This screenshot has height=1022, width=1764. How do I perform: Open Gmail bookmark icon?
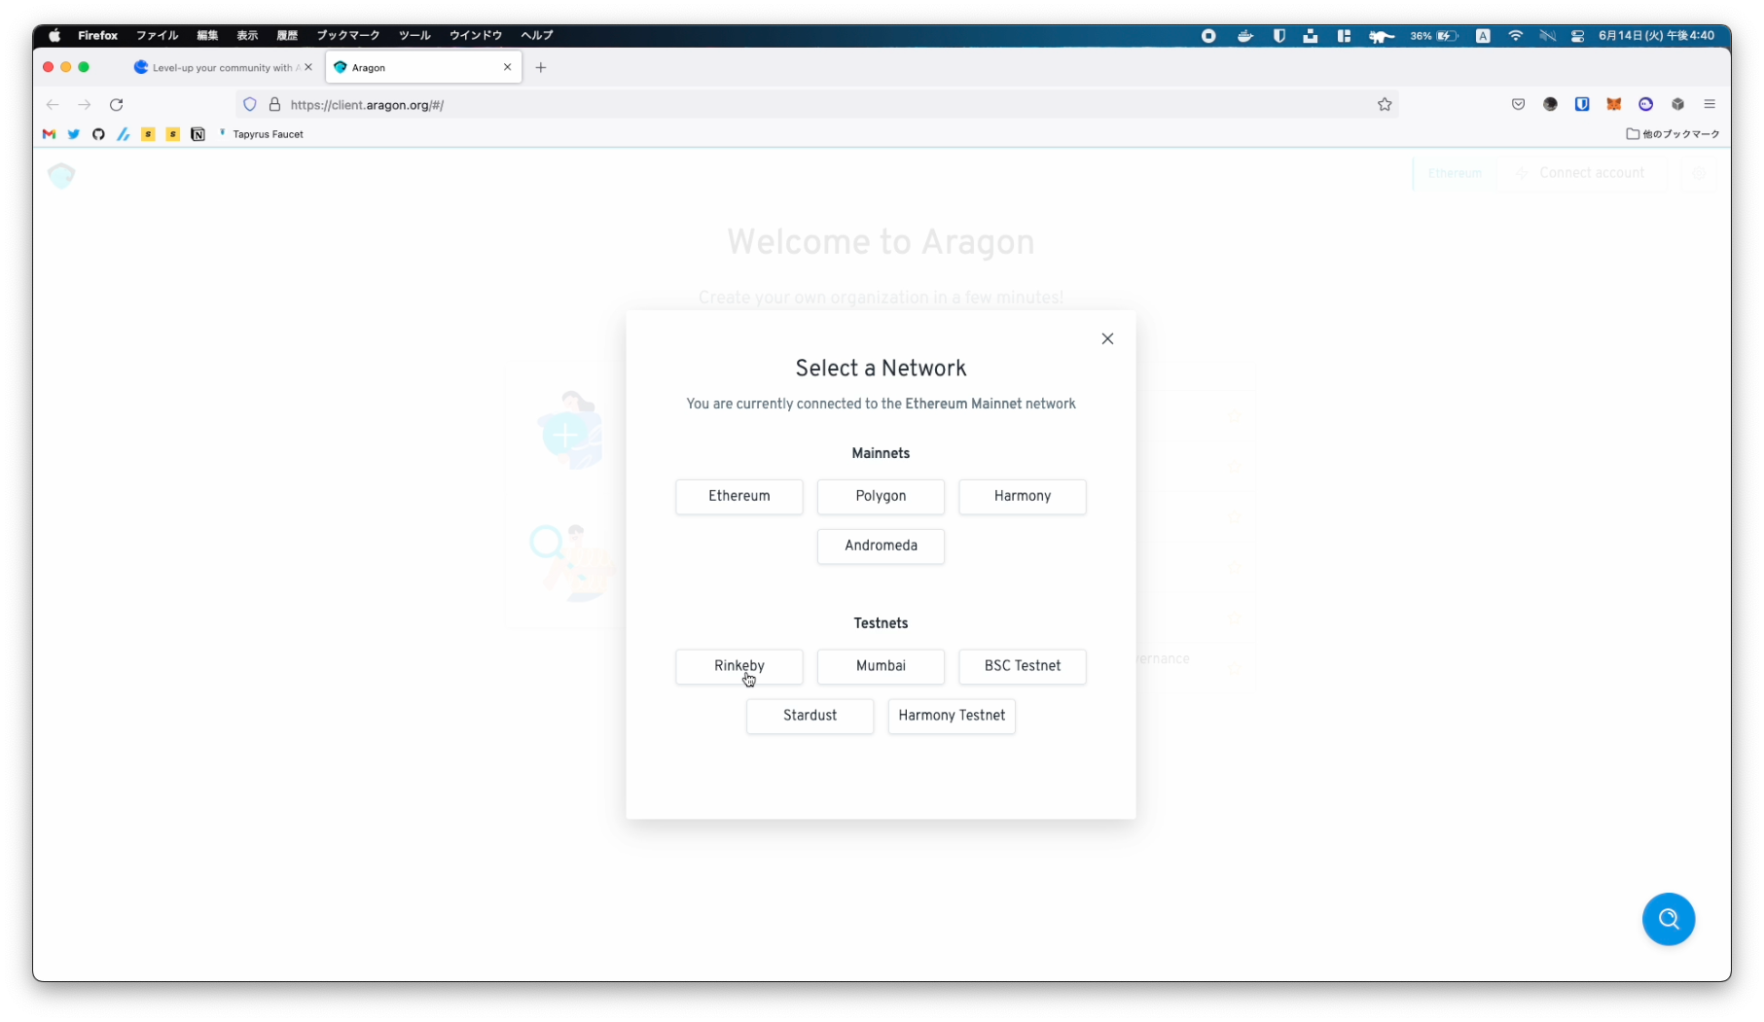pos(49,134)
